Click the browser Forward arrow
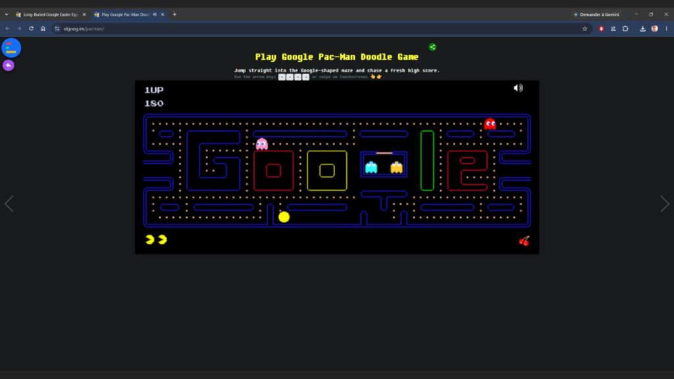 [19, 29]
